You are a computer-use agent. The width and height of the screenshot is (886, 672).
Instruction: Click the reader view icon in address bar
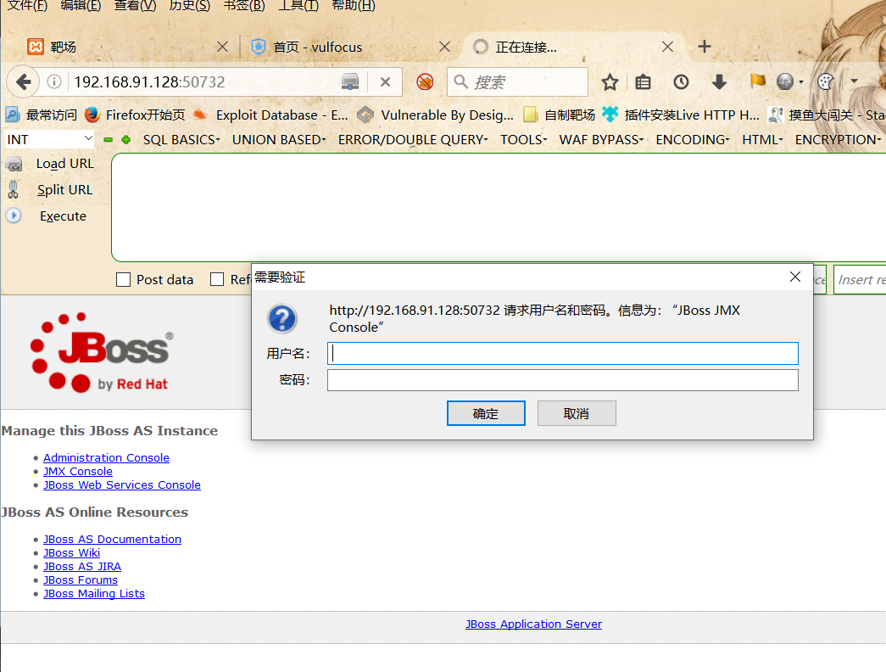click(x=350, y=82)
